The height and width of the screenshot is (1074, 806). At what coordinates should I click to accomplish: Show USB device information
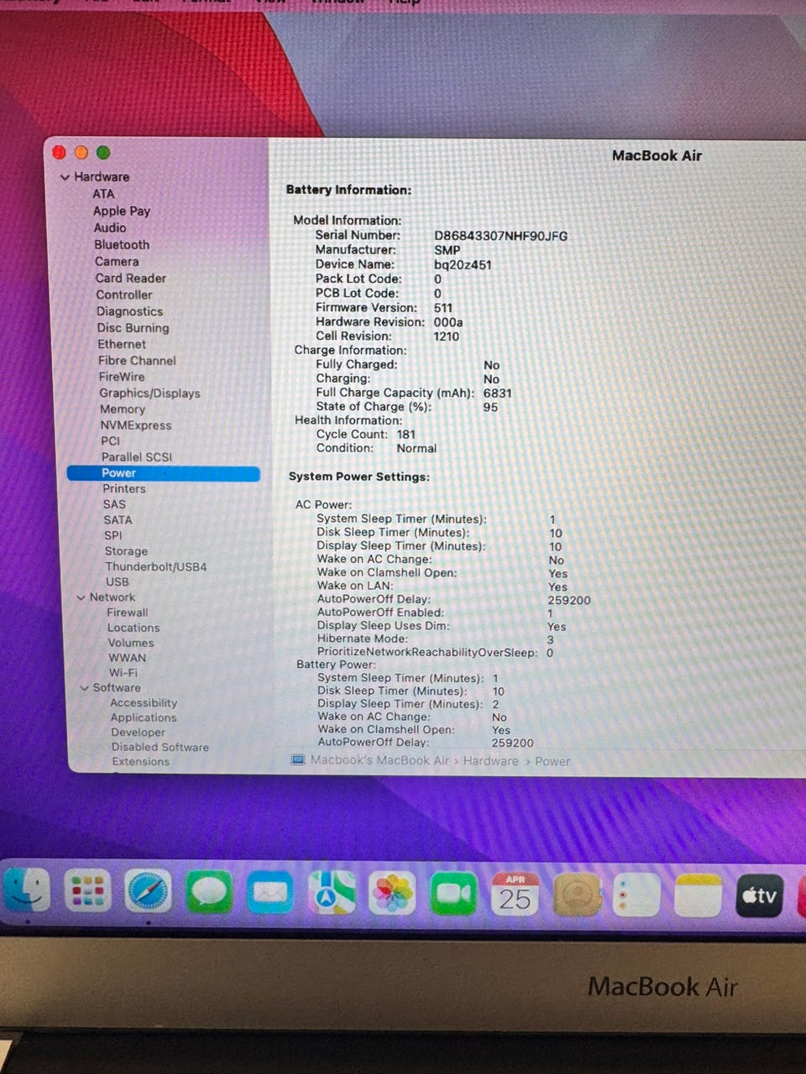(118, 581)
